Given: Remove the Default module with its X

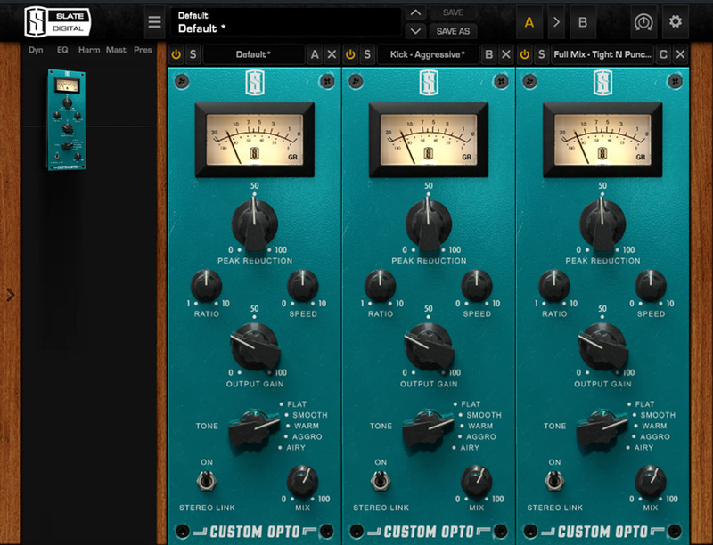Looking at the screenshot, I should [x=332, y=54].
